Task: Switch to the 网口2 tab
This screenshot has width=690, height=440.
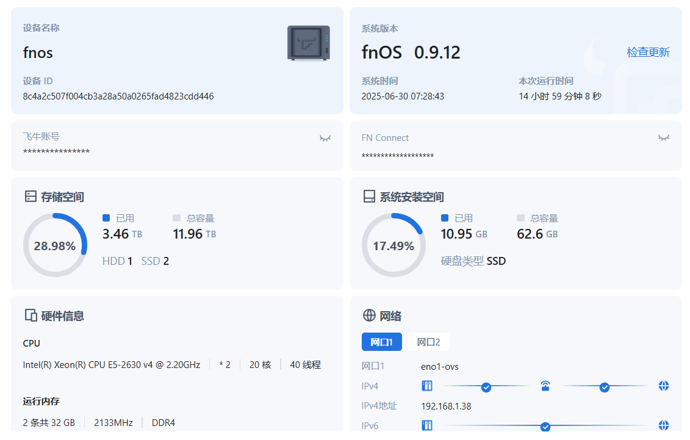Action: coord(428,342)
